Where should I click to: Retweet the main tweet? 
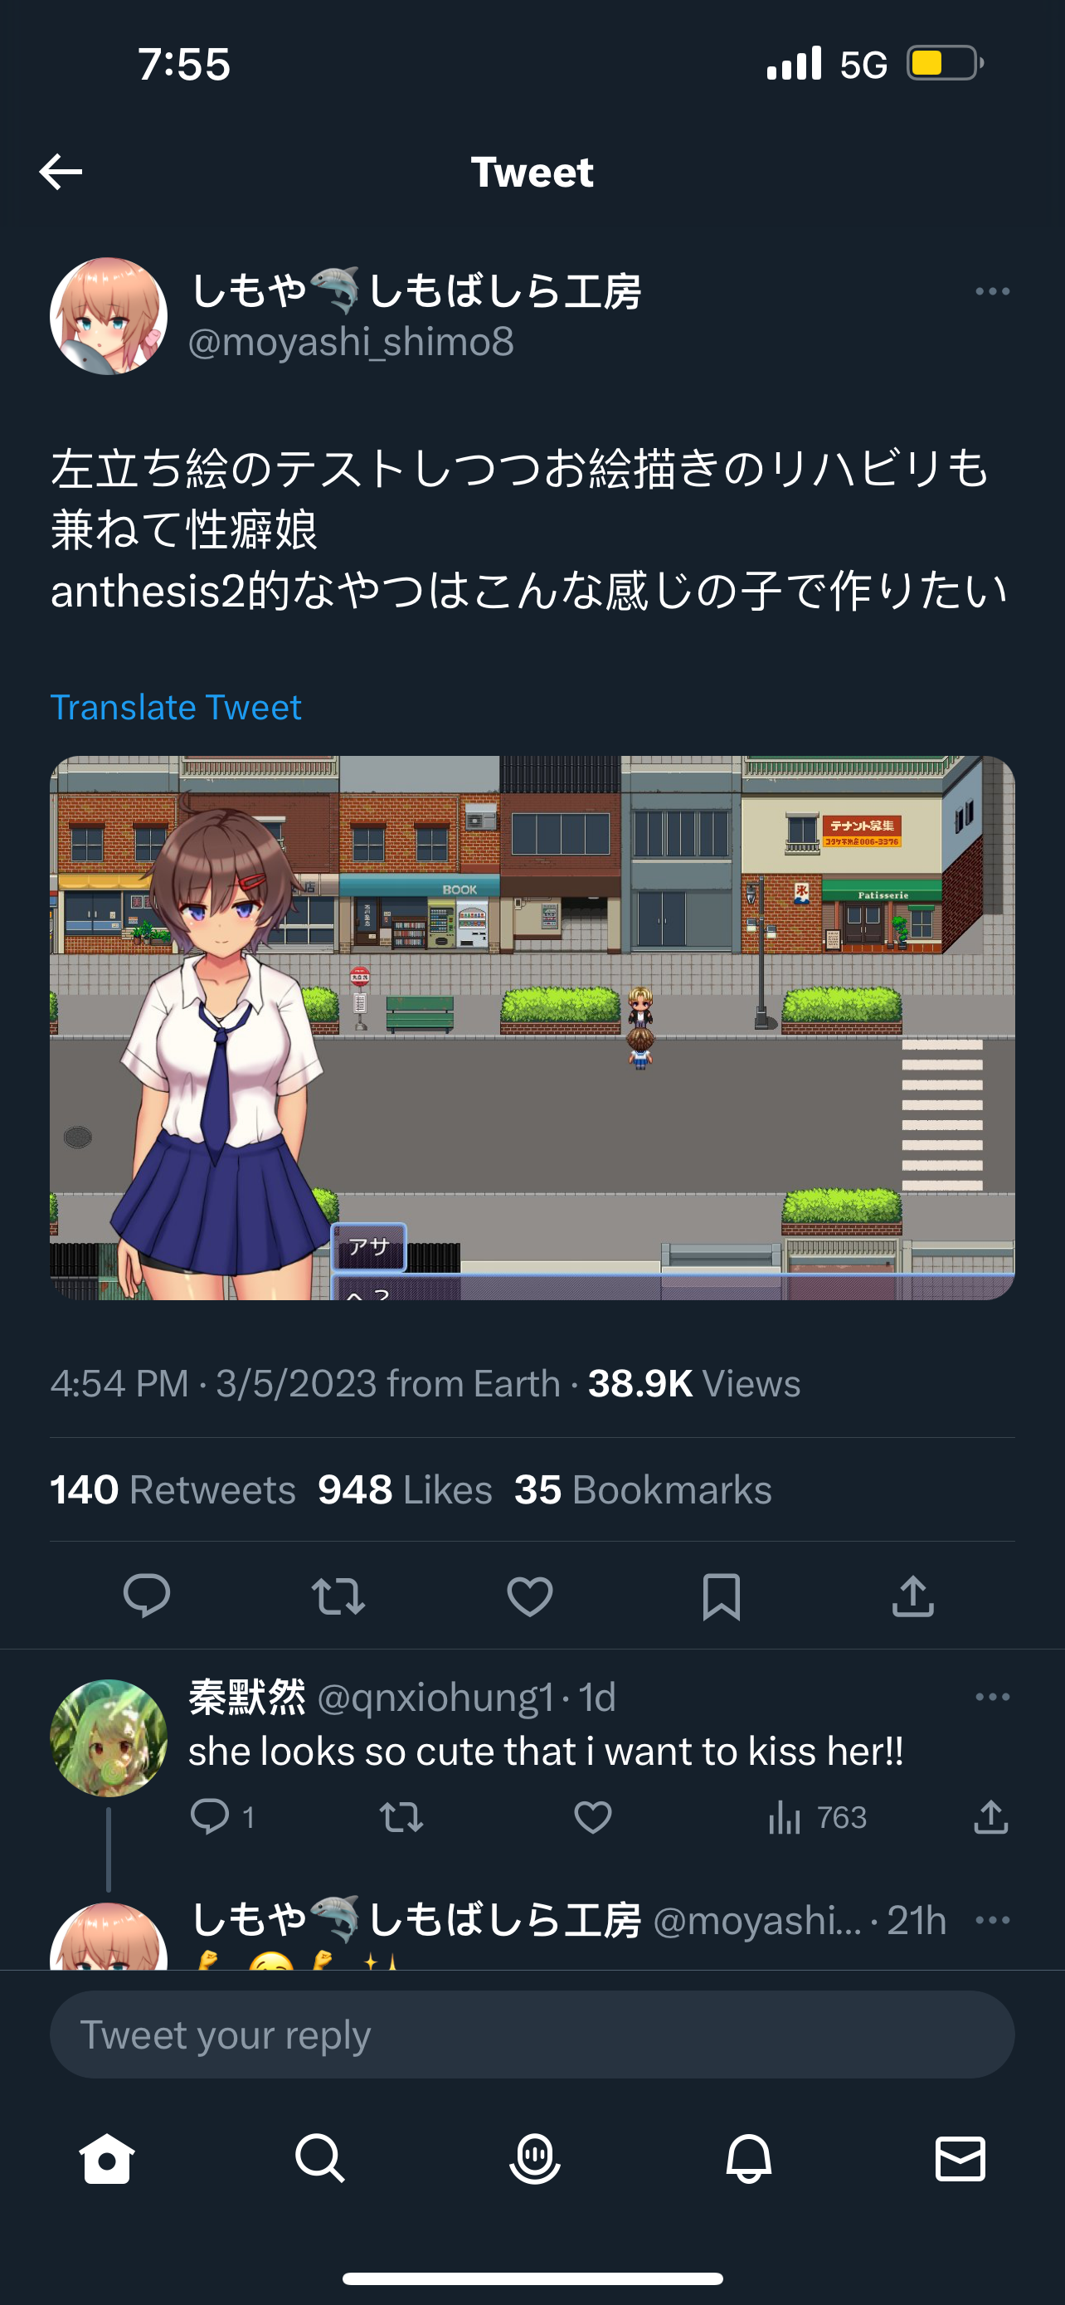338,1596
